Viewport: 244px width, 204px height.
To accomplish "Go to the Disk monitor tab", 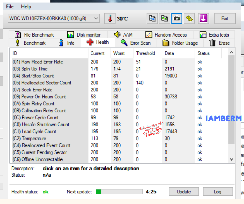I will click(x=84, y=35).
